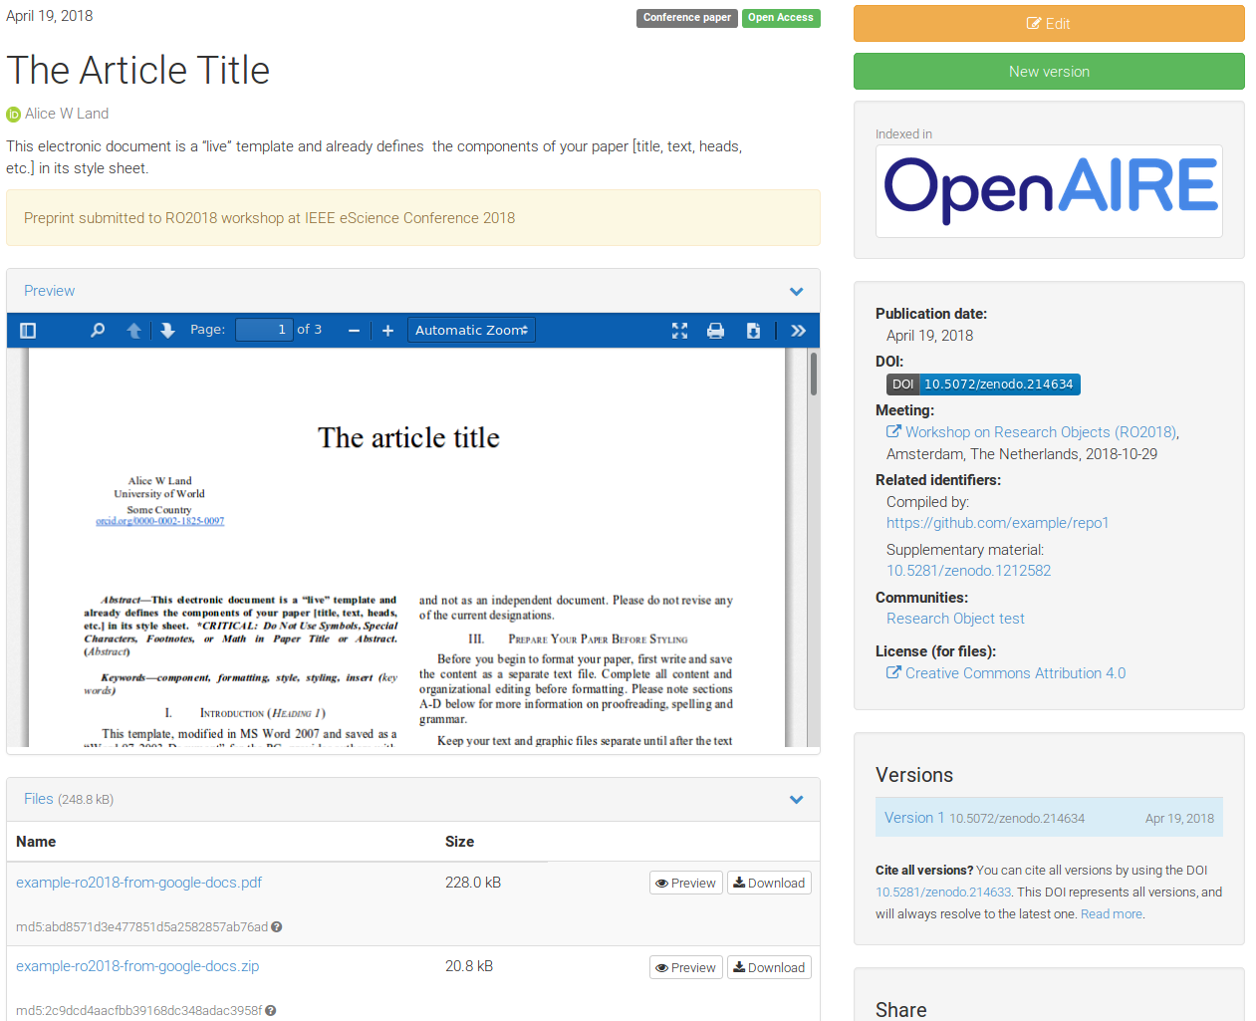Switch PDF viewer to presentation mode
Screen dimensions: 1256x1021
coord(679,331)
